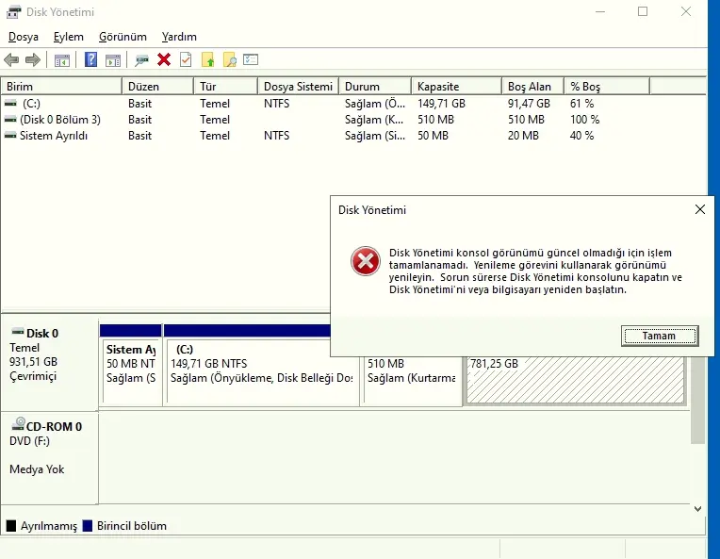The image size is (720, 559).
Task: Click the 40 % free cell
Action: pos(581,136)
